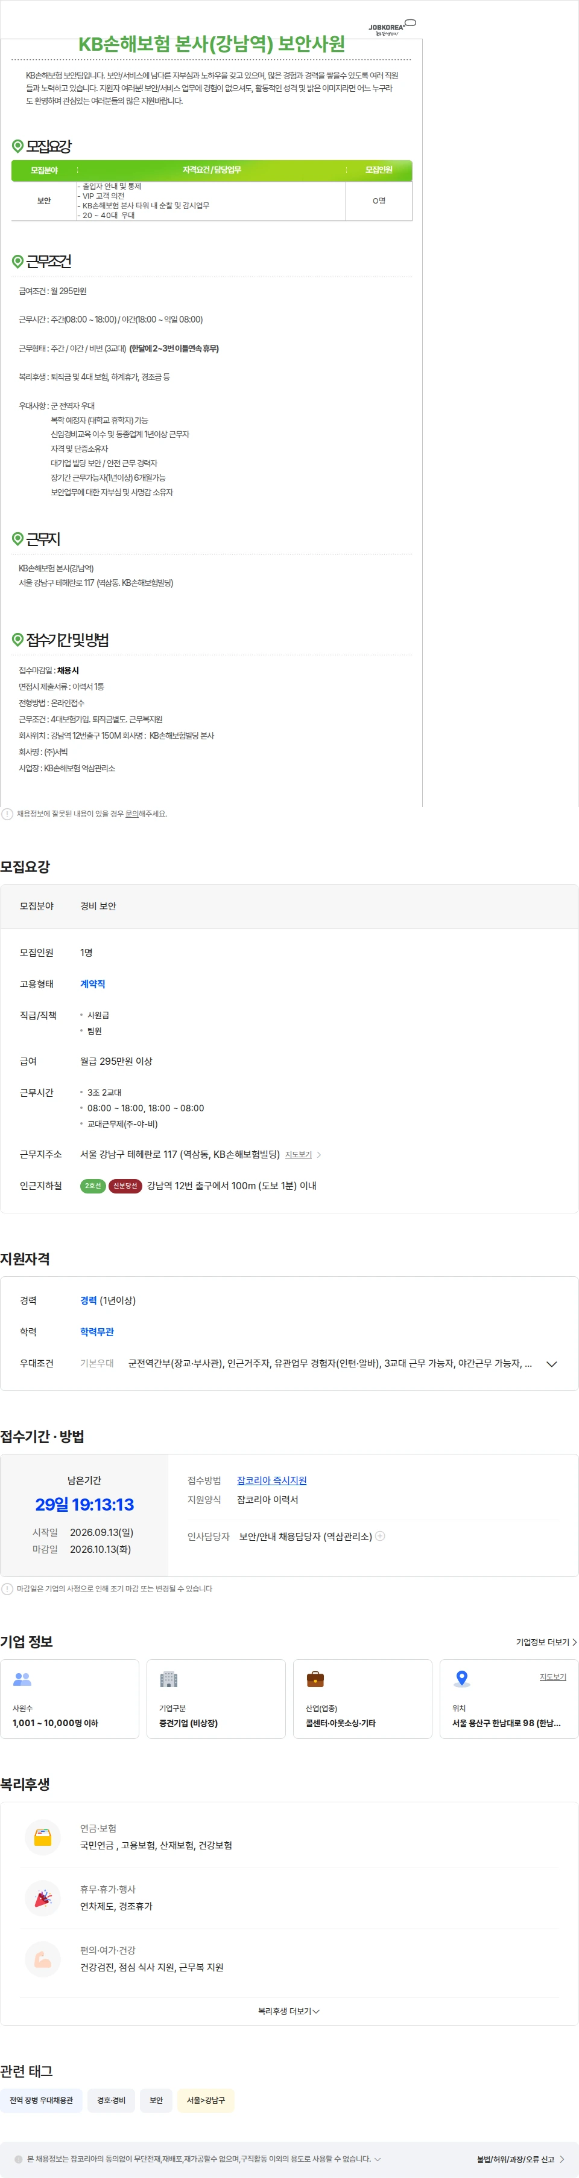
Task: Click the 학력무관 education link
Action: [x=97, y=1332]
